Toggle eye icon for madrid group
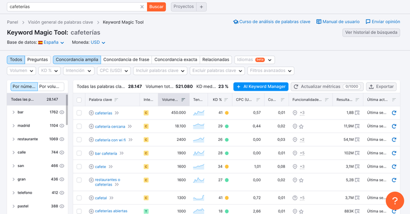Viewport: 410px width, 214px height. pyautogui.click(x=62, y=126)
